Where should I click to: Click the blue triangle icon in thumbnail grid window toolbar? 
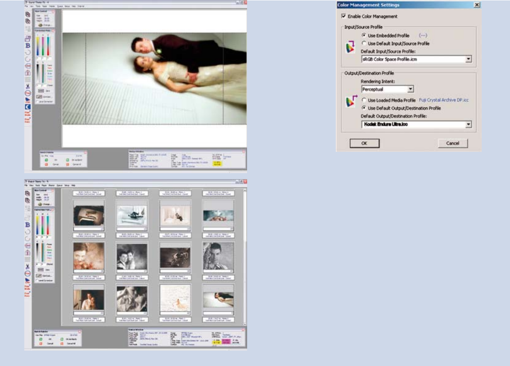28,280
